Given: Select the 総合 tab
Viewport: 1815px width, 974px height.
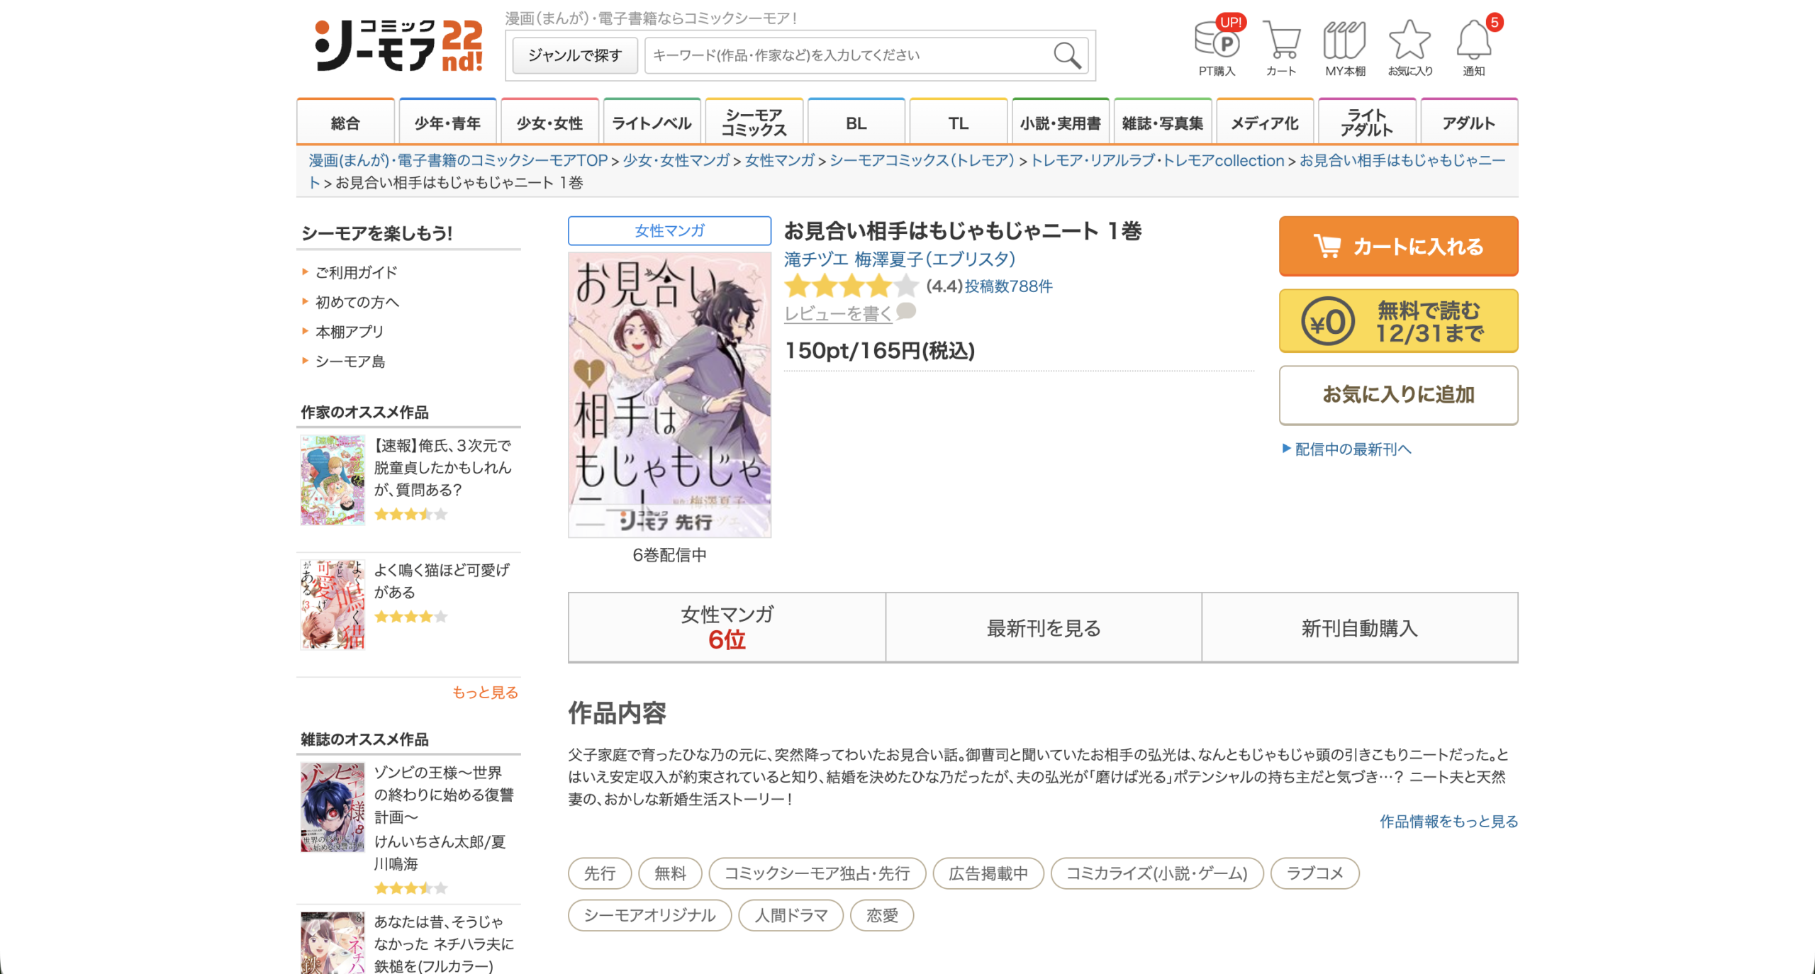Looking at the screenshot, I should 345,123.
